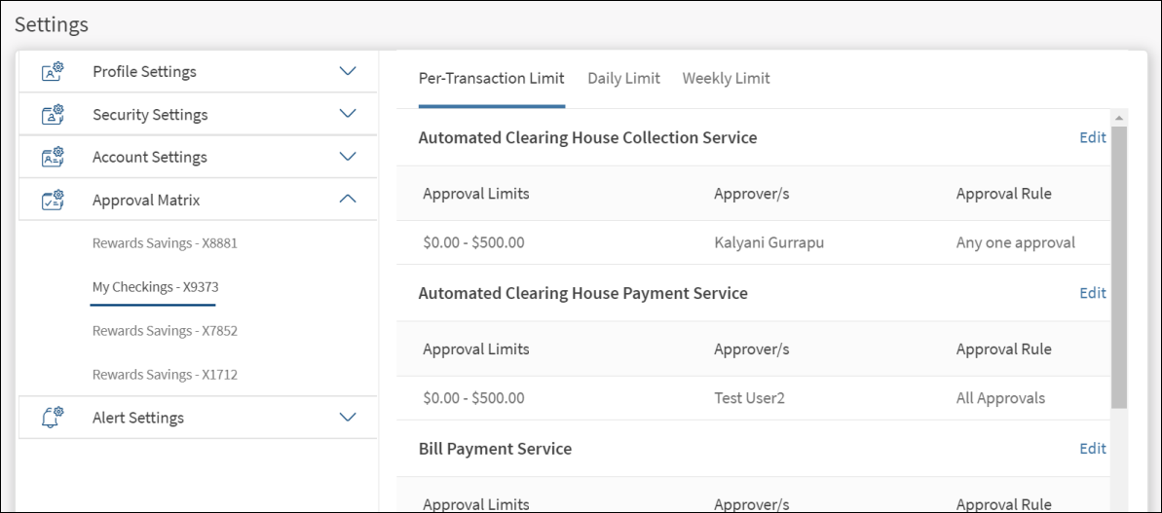The height and width of the screenshot is (513, 1162).
Task: Expand the Profile Settings chevron
Action: [348, 71]
